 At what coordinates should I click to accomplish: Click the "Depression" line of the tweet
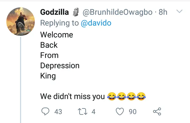(x=60, y=66)
